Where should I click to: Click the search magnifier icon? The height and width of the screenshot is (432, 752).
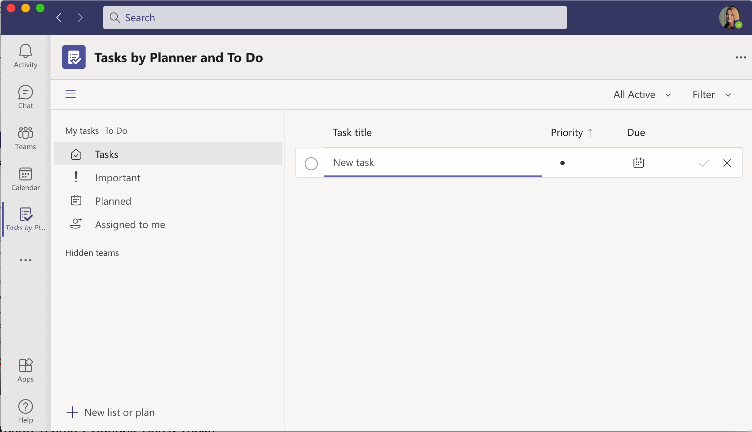pyautogui.click(x=114, y=18)
